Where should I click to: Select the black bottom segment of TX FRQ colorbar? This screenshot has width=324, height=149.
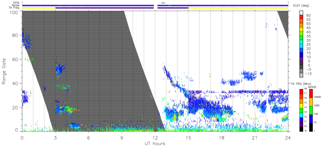[301, 129]
